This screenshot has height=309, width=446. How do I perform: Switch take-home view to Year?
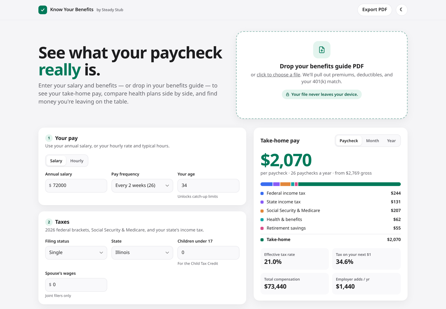[x=391, y=141]
